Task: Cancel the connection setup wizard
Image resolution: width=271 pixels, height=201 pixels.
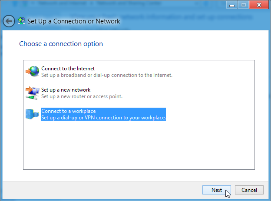Action: point(249,190)
